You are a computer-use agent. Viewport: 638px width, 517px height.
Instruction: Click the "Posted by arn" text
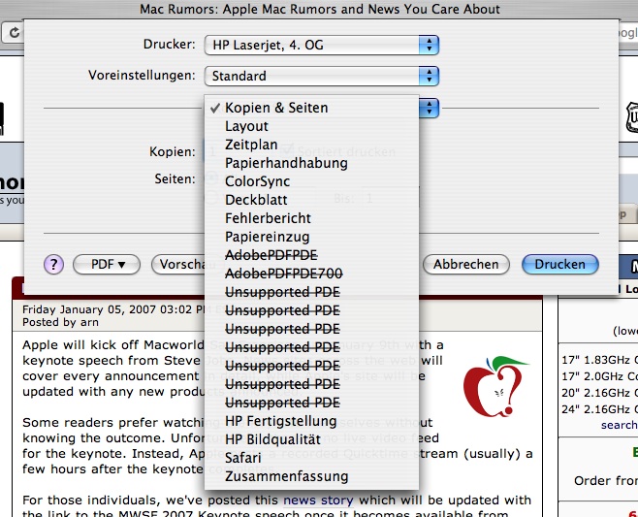pyautogui.click(x=60, y=322)
